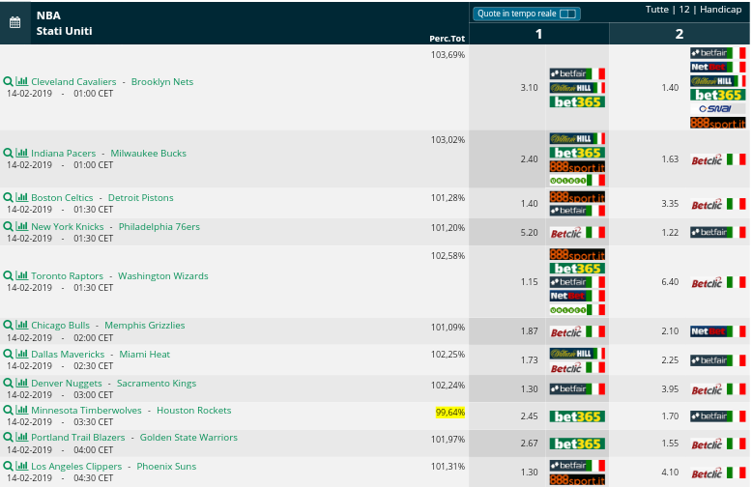Click the magnifier icon for Los Angeles Clippers match
752x487 pixels.
(8, 466)
